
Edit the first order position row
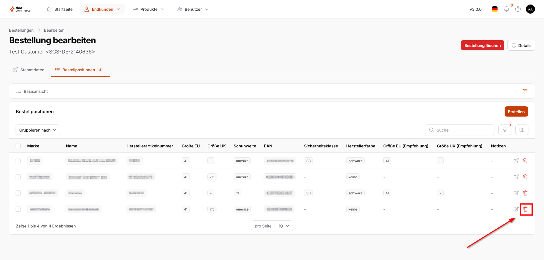tap(516, 161)
